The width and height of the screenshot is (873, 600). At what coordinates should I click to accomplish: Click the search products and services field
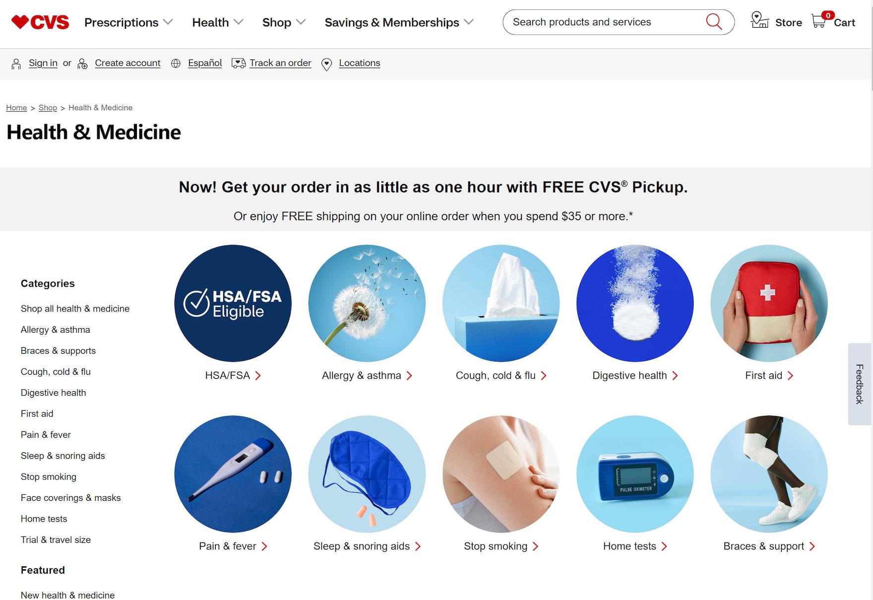pyautogui.click(x=605, y=22)
